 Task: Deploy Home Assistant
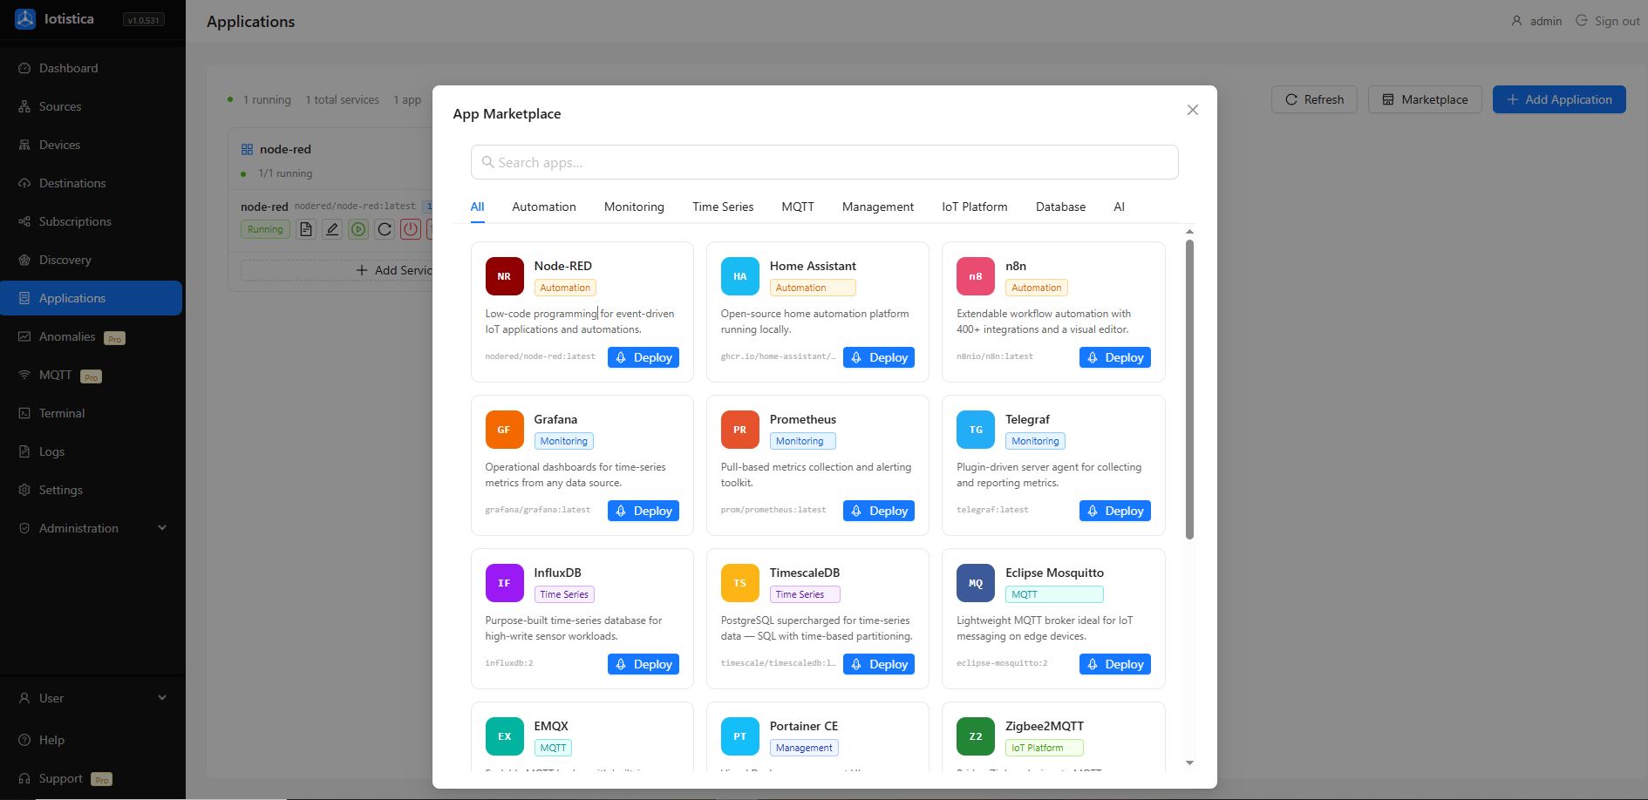click(x=879, y=357)
